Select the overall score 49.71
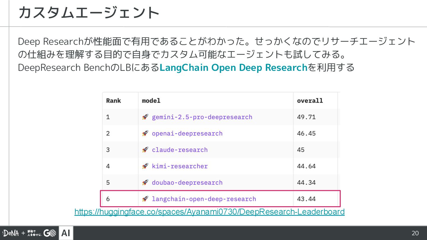The width and height of the screenshot is (427, 240). point(306,117)
